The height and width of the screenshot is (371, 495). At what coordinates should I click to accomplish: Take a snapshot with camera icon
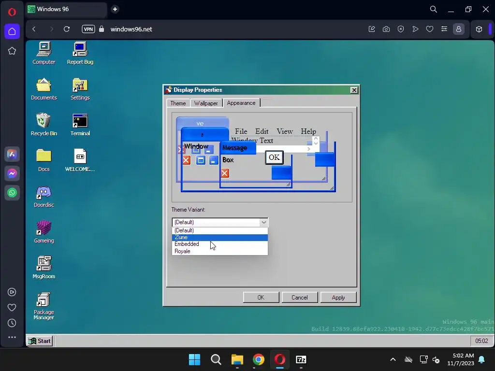pyautogui.click(x=386, y=29)
